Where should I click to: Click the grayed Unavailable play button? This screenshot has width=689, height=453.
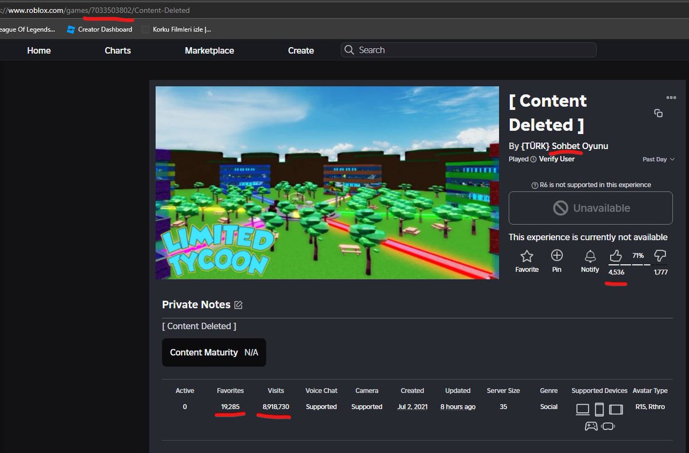590,208
